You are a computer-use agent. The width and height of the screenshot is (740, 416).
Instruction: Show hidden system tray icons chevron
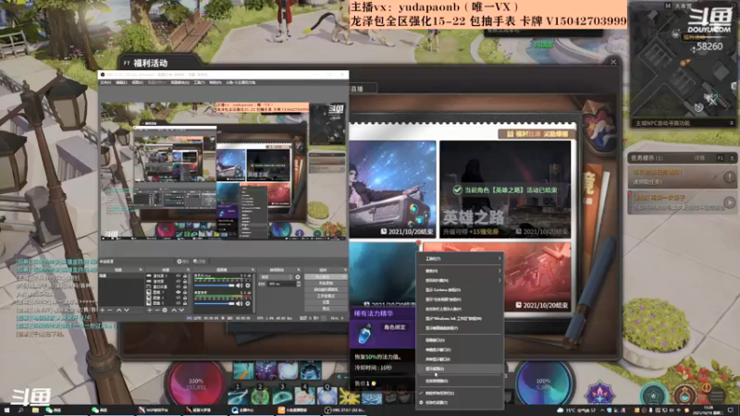(x=603, y=410)
